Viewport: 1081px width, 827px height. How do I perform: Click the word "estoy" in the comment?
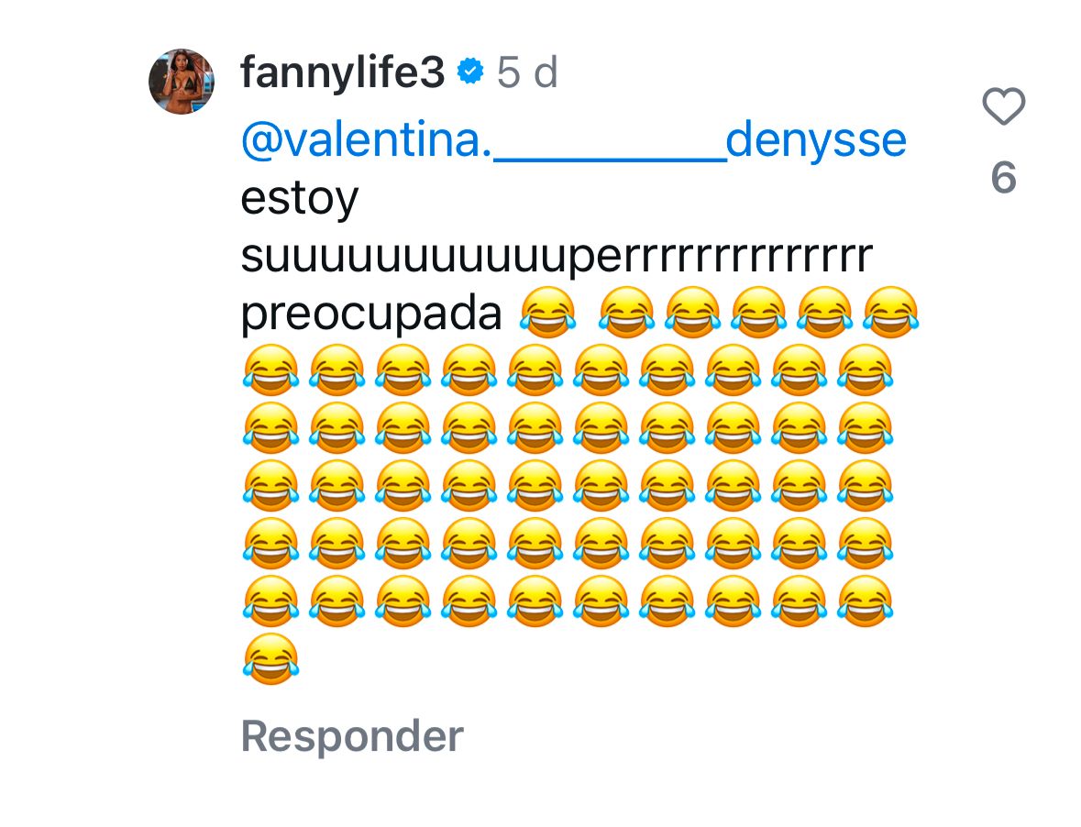coord(299,200)
